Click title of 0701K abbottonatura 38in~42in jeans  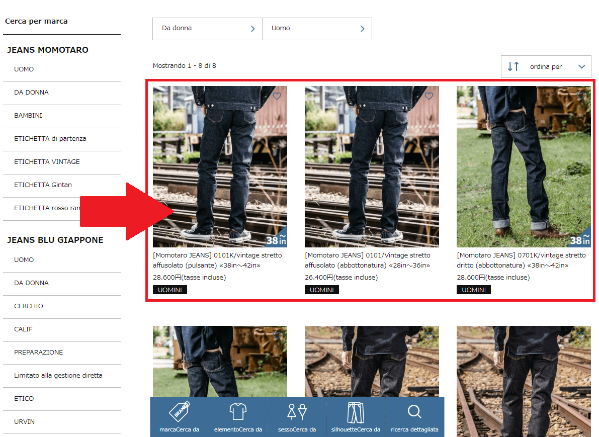click(x=521, y=260)
